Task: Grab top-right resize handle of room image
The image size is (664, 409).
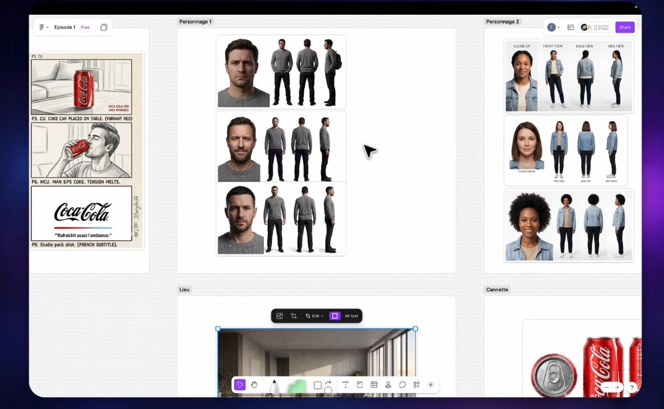Action: tap(415, 329)
